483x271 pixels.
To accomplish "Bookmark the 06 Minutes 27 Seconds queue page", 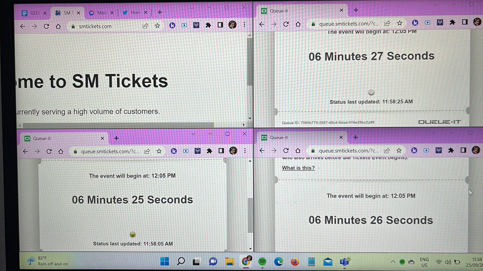I will tap(399, 23).
